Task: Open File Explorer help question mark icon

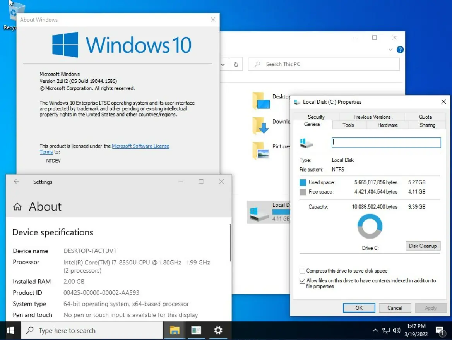Action: point(400,50)
